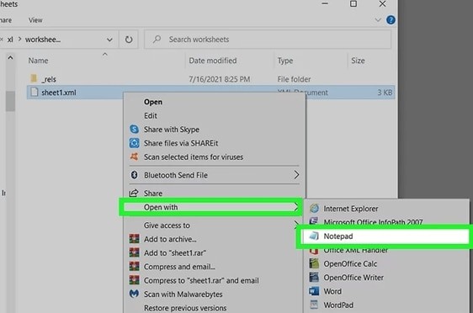Expand the ribbon with the chevron

(378, 20)
